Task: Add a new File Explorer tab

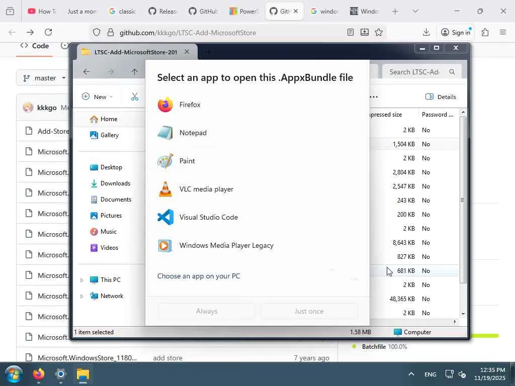Action: (209, 52)
